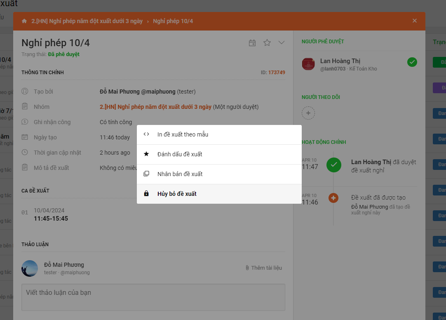Click the Tạo bởi person icon
Image resolution: width=446 pixels, height=320 pixels.
25,91
